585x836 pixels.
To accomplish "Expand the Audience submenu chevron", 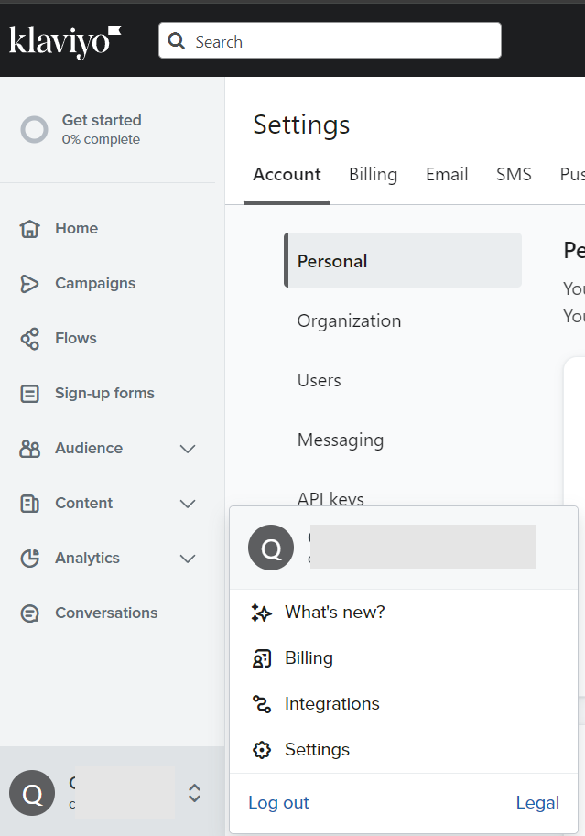I will [188, 449].
